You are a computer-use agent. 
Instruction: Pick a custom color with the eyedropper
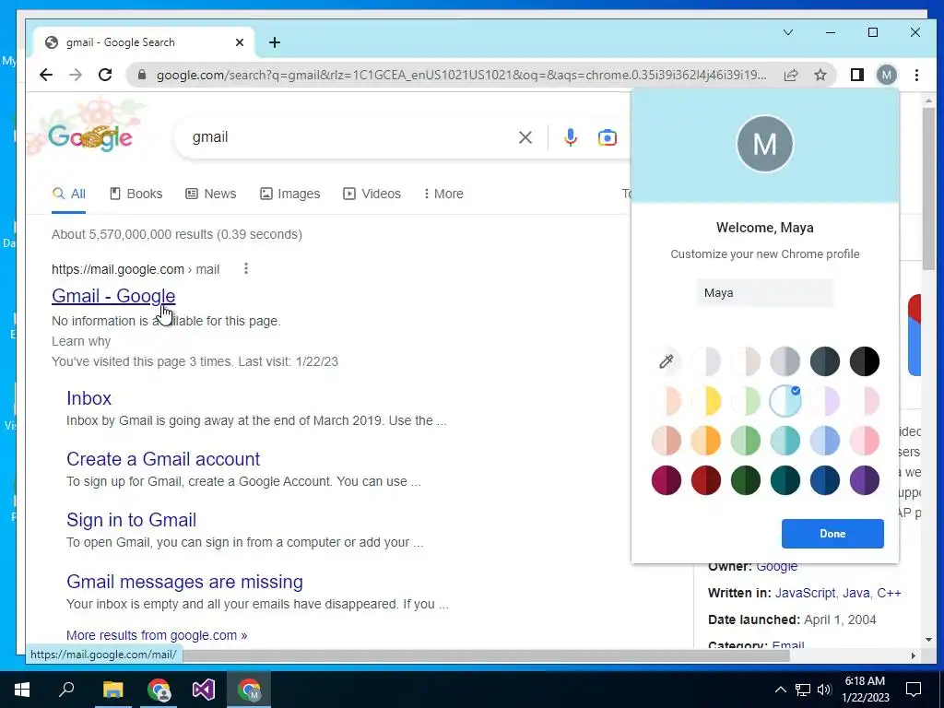point(666,361)
